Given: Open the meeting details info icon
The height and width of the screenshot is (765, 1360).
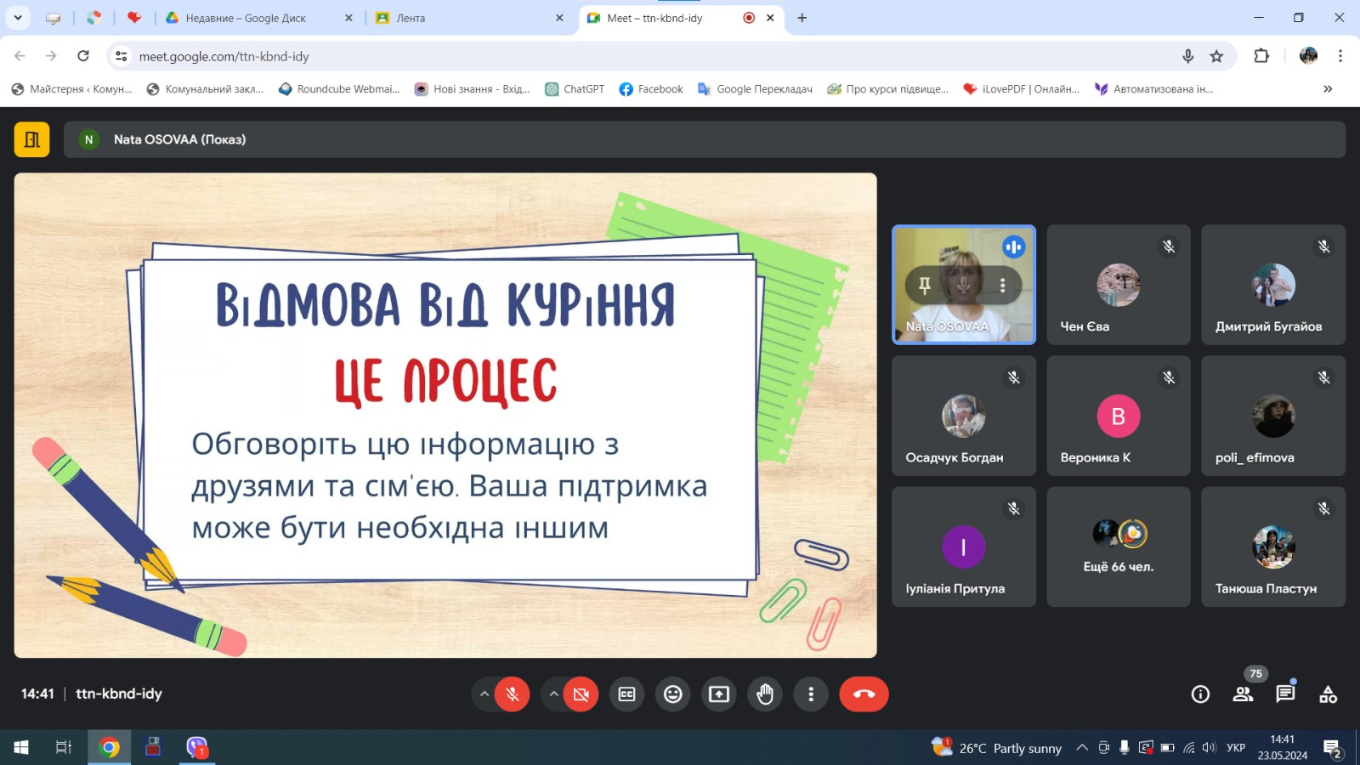Looking at the screenshot, I should (1200, 694).
